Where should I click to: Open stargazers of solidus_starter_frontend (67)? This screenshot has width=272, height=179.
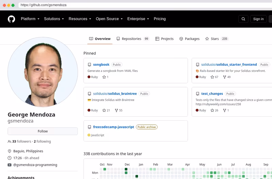[214, 77]
